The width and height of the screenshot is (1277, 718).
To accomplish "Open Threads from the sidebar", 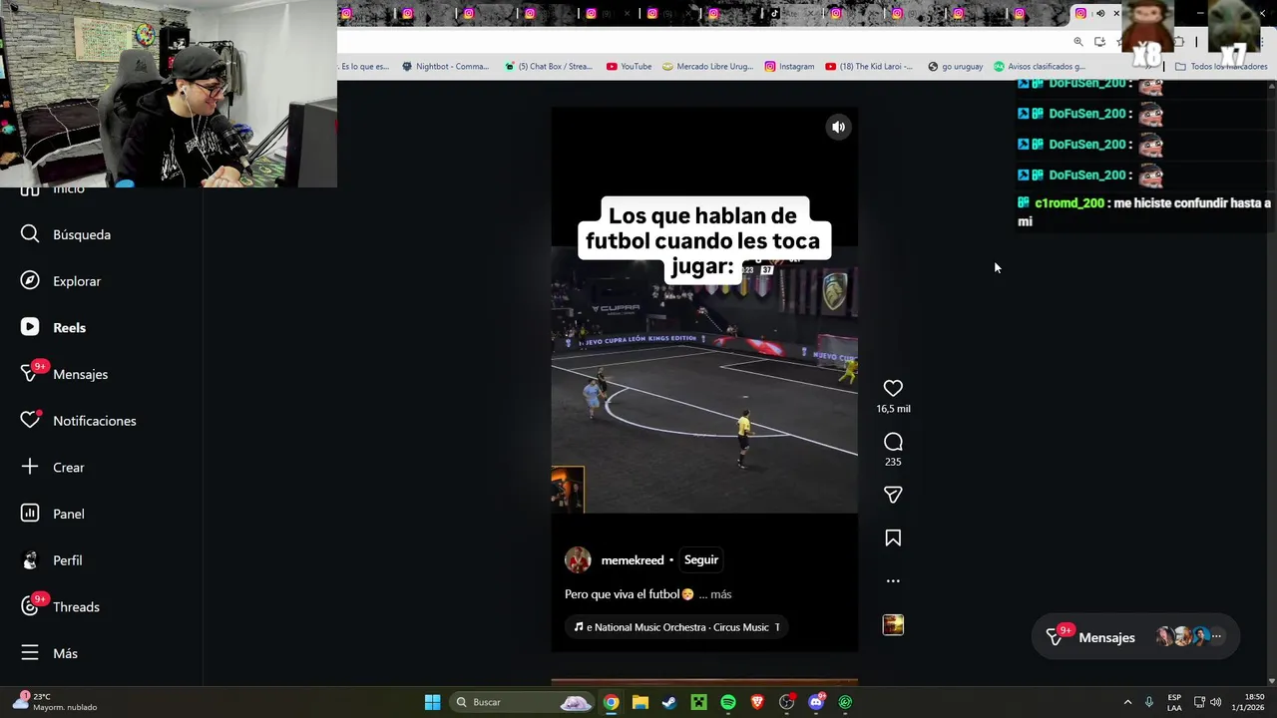I will coord(60,606).
